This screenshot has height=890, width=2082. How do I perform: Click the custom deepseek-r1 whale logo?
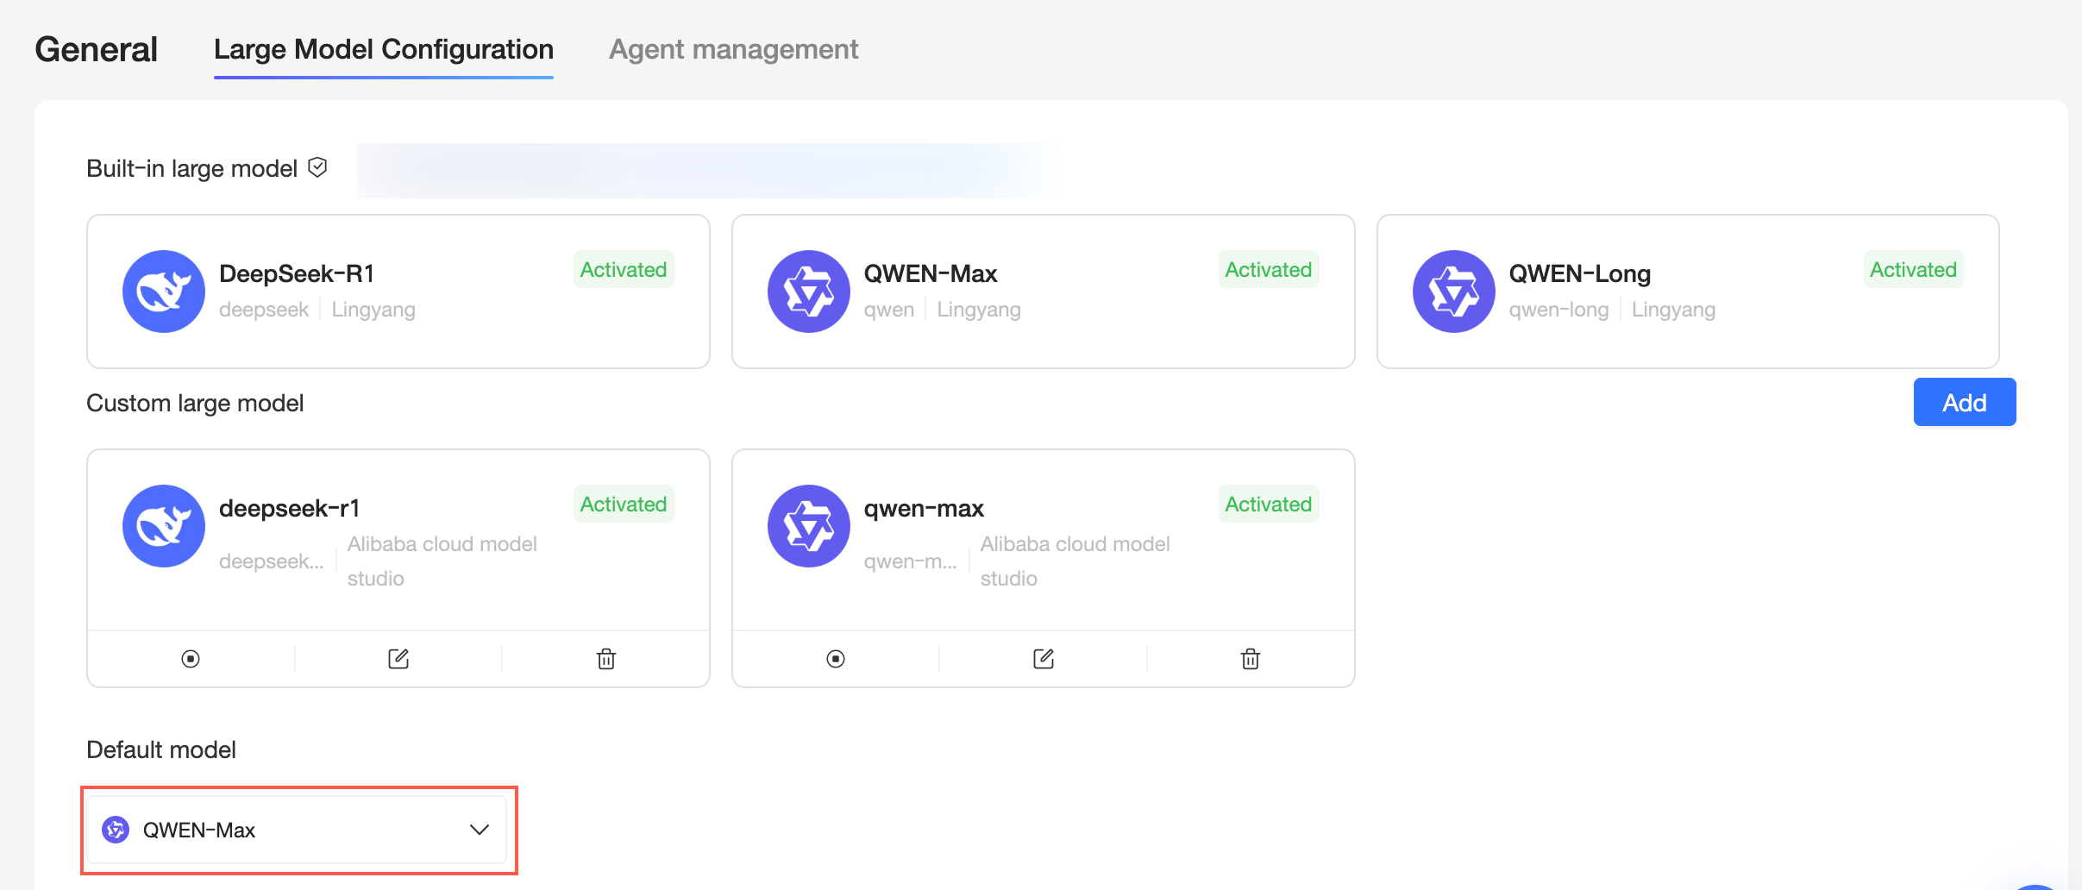164,526
